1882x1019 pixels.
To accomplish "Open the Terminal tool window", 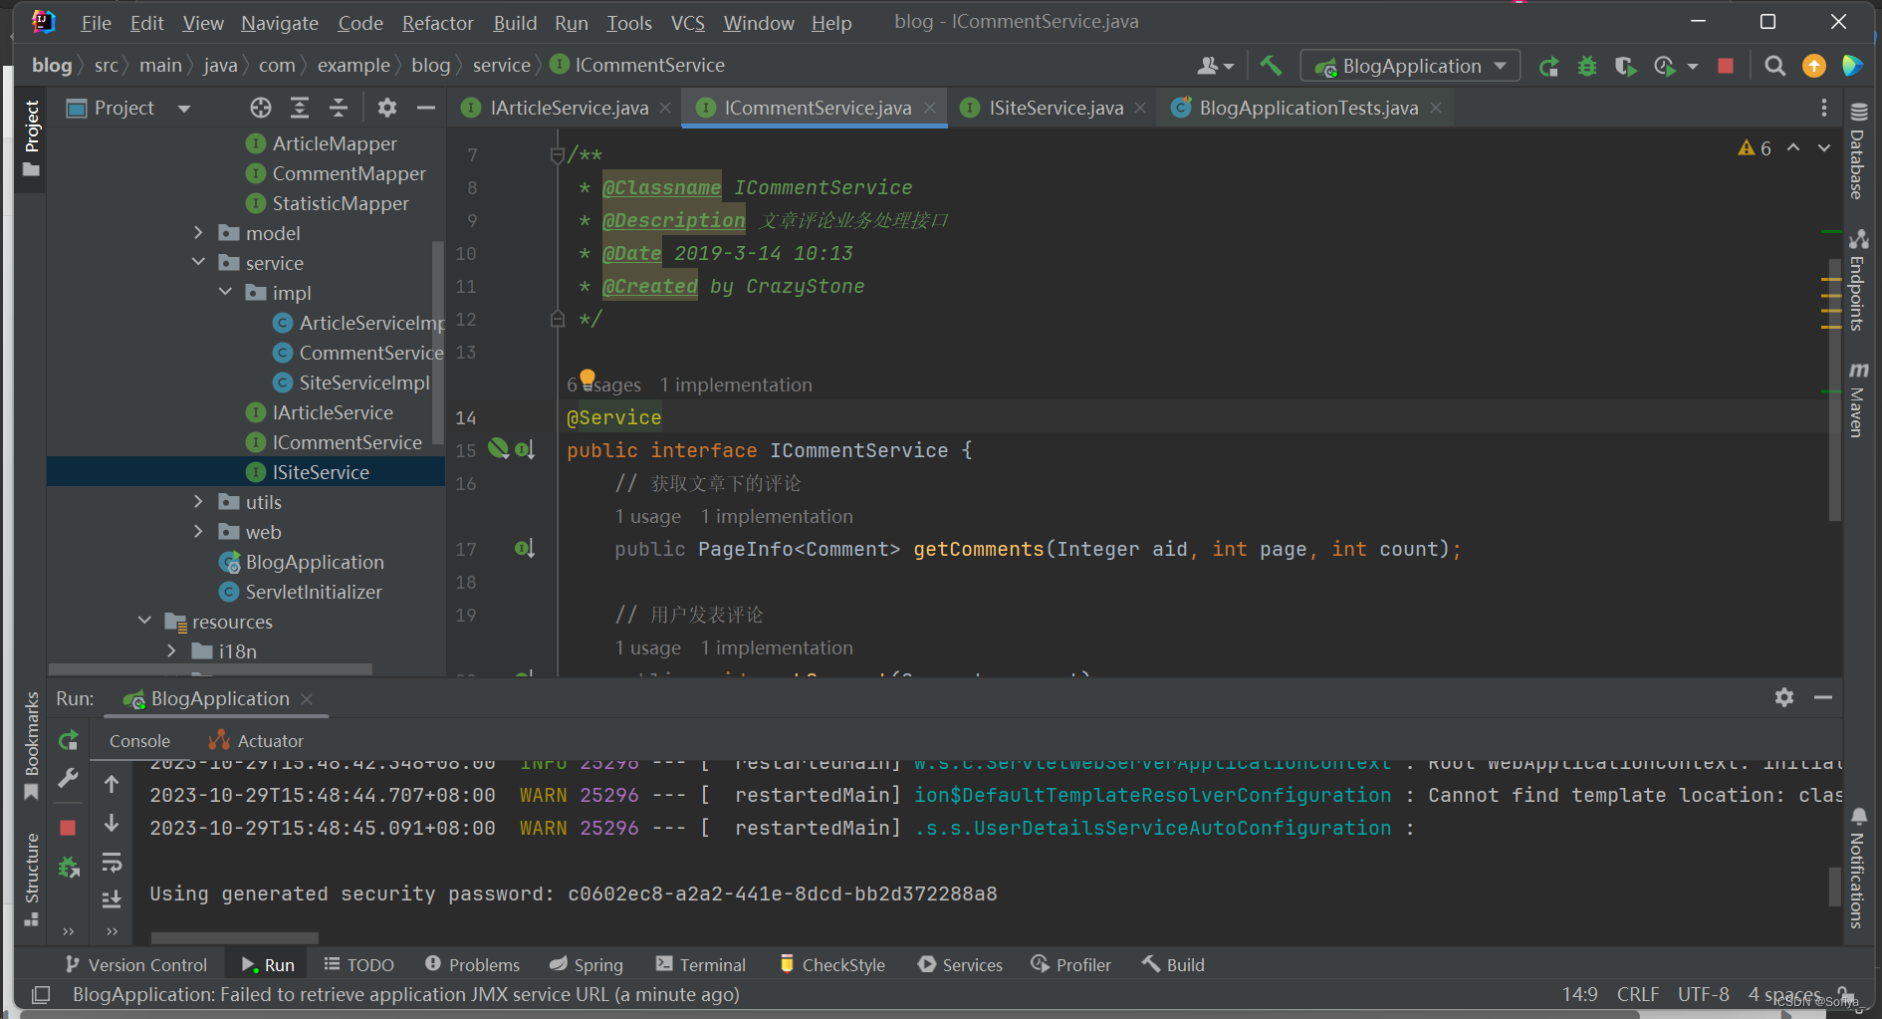I will point(700,964).
